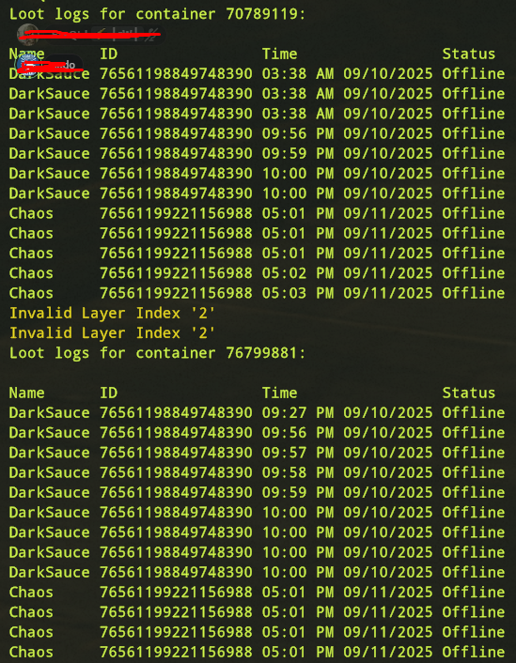Select the first 'Invalid Layer Index' line

[112, 314]
